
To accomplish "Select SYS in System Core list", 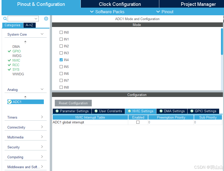I will (x=16, y=69).
